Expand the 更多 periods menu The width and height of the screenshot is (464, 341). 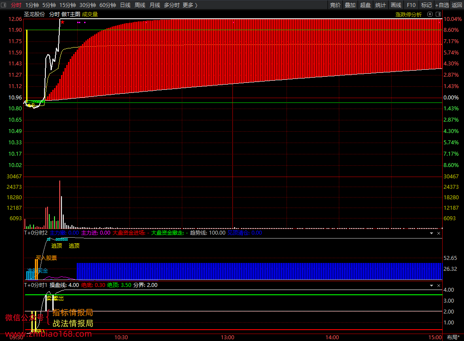(190, 5)
